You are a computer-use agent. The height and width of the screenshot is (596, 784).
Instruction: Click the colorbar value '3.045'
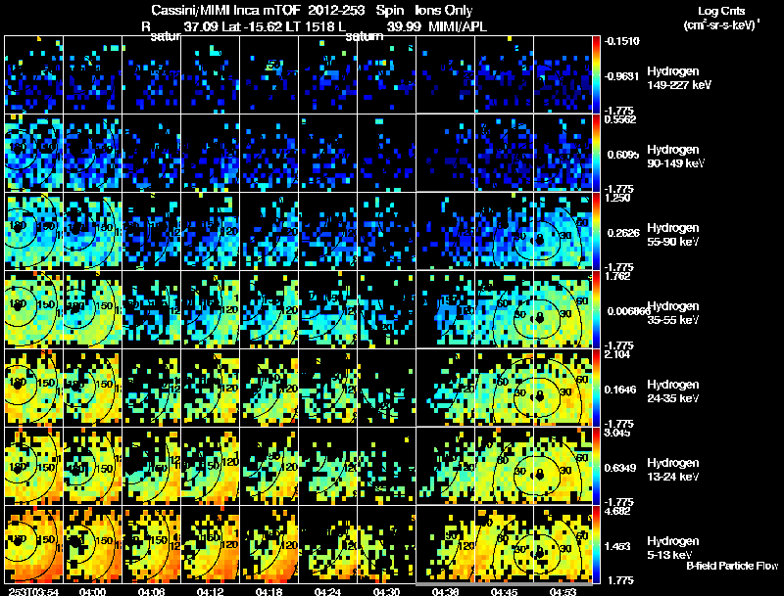point(617,433)
